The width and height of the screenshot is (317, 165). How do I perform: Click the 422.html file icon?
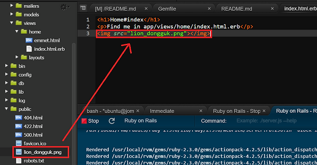tap(18, 126)
